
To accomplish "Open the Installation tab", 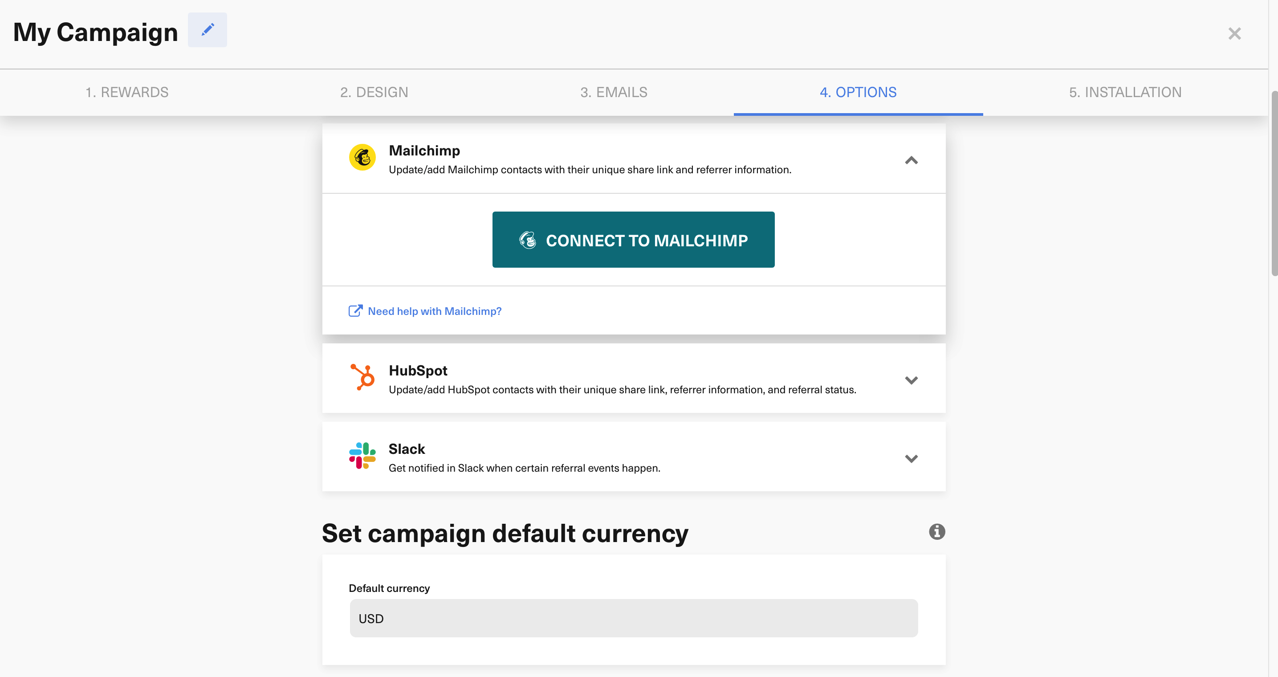I will tap(1125, 92).
